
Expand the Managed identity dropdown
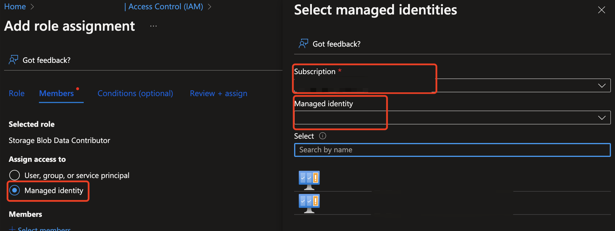(601, 118)
